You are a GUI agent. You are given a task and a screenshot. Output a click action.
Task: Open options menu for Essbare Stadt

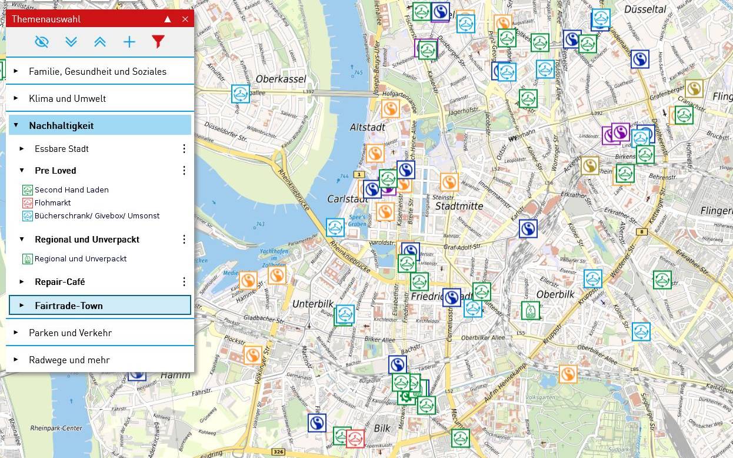184,149
